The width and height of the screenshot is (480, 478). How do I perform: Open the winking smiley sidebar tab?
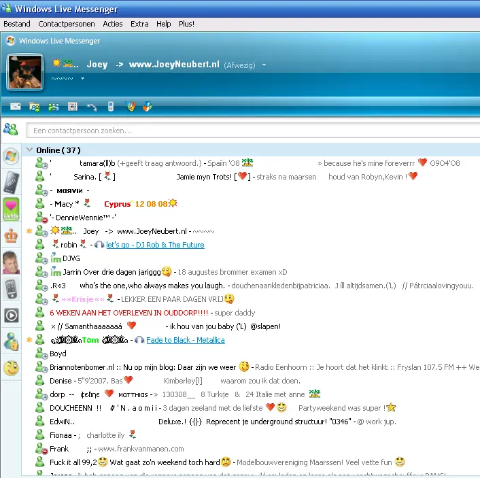(x=11, y=369)
